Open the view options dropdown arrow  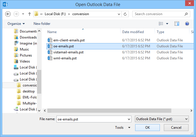coord(167,24)
